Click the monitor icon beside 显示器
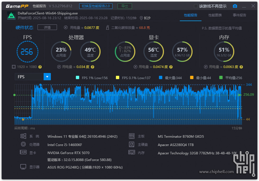Viewport: 259px width, 181px height. point(23,167)
